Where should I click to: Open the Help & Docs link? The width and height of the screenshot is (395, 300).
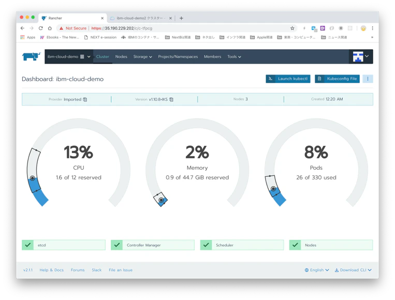point(52,270)
